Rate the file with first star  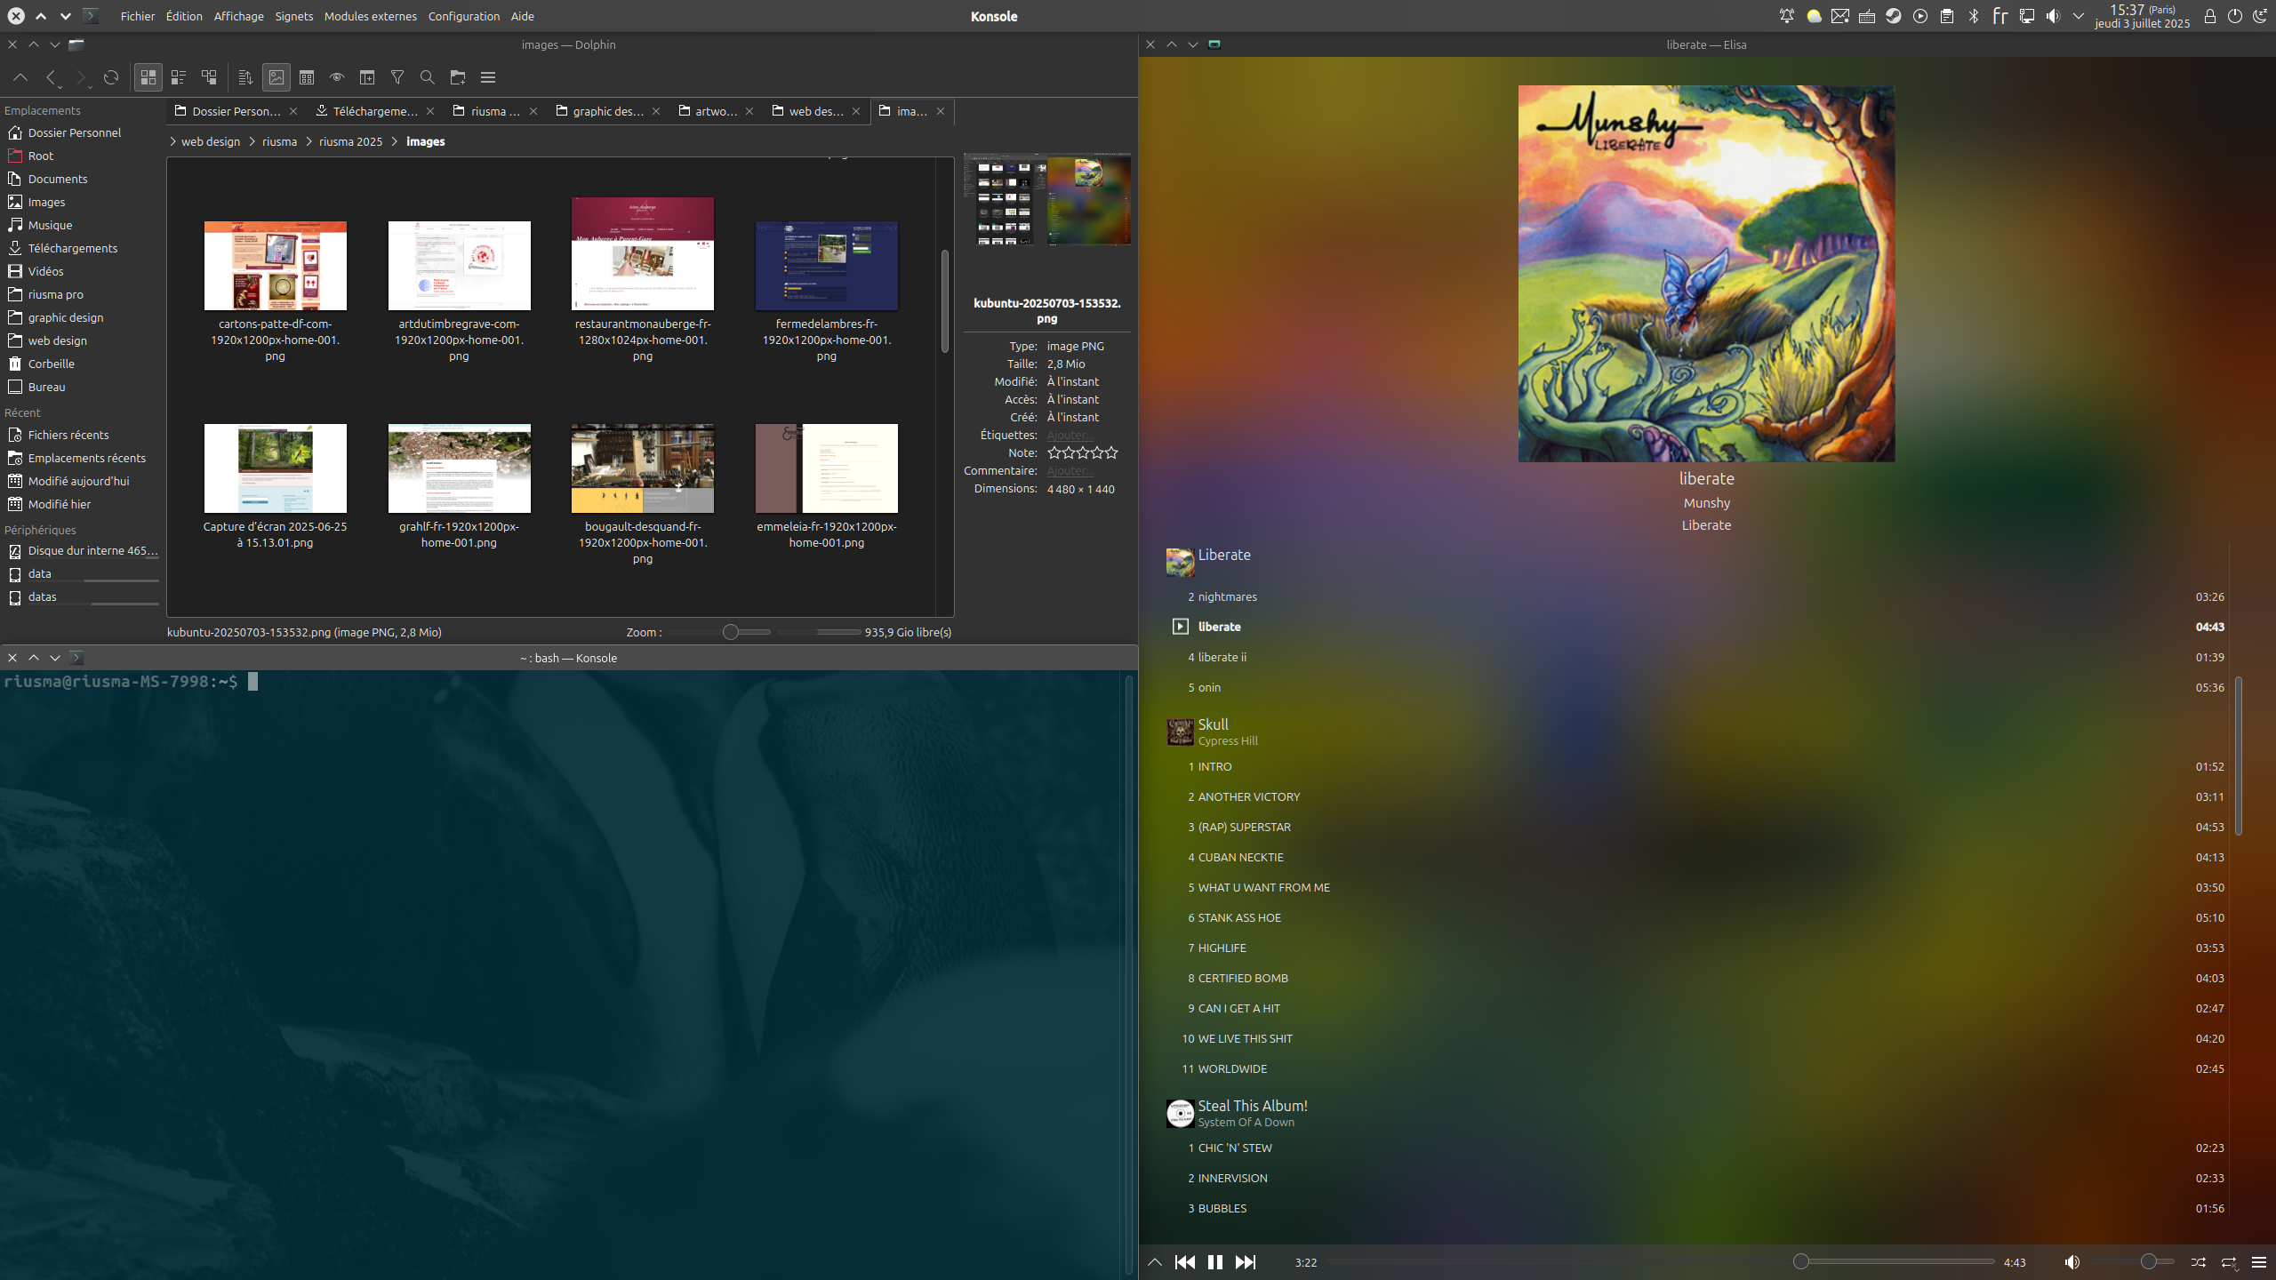1054,452
